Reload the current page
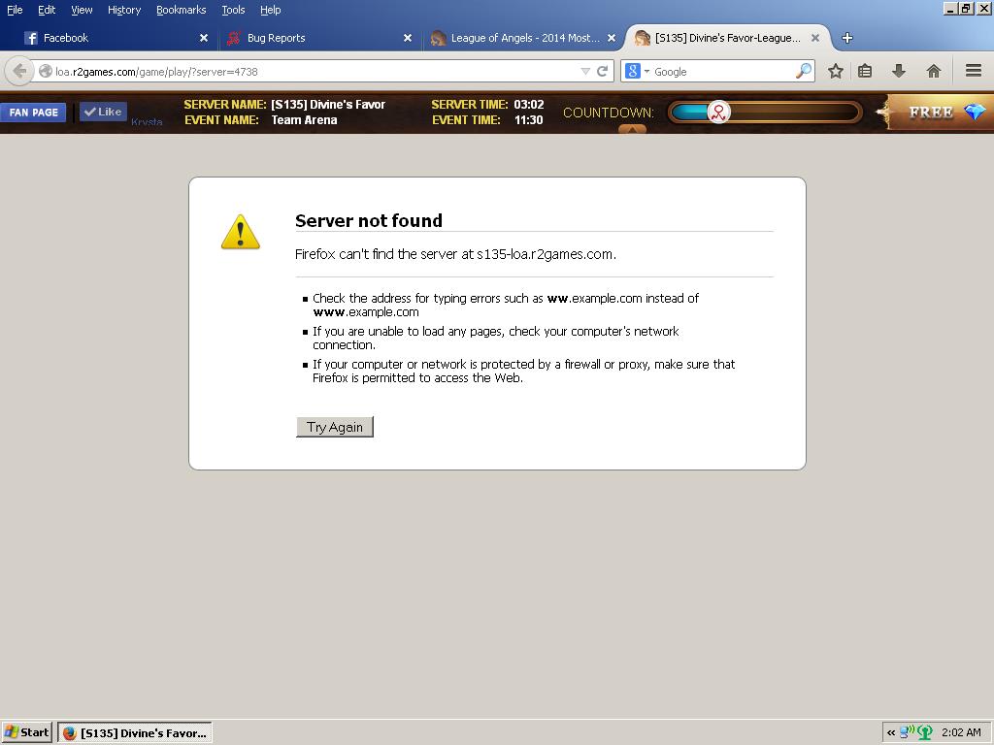Viewport: 994px width, 745px height. 602,71
